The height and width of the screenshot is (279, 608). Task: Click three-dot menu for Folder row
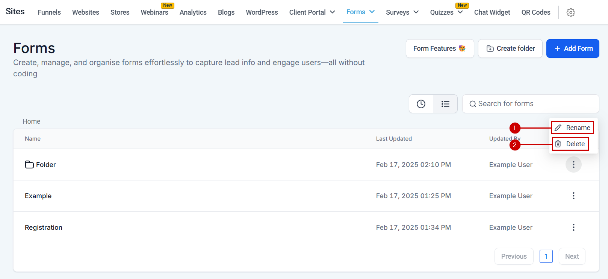(573, 165)
